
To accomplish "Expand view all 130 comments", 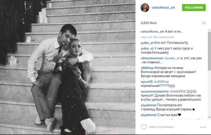I will pyautogui.click(x=157, y=37).
